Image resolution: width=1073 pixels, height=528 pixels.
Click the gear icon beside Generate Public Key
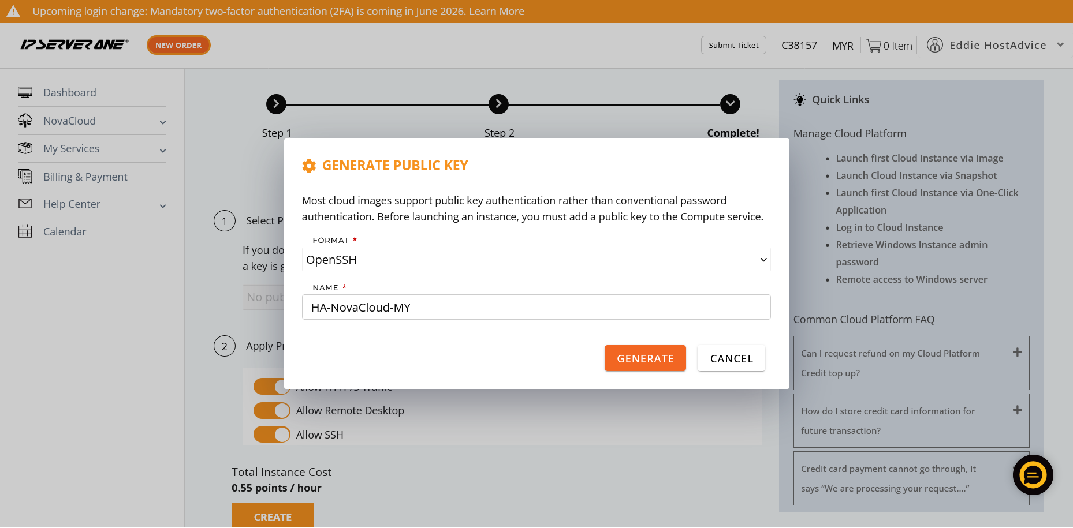point(309,166)
